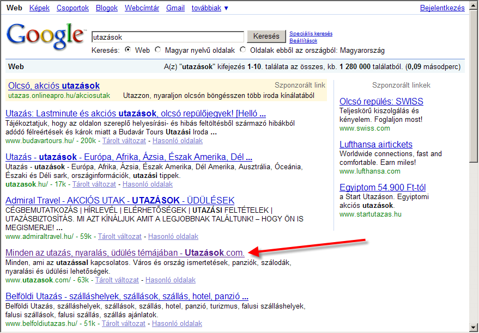Click the vertical scrollbar thumb

(474, 87)
